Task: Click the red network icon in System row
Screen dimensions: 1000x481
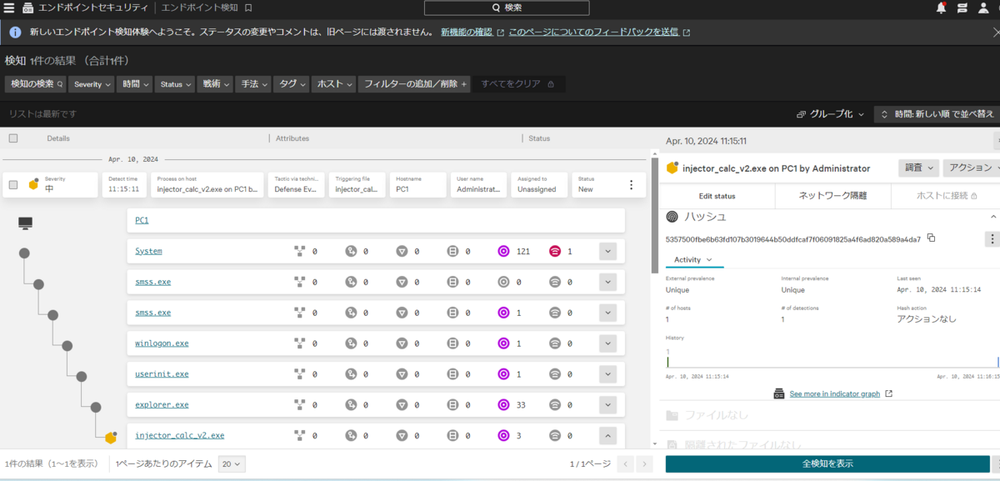Action: click(555, 251)
